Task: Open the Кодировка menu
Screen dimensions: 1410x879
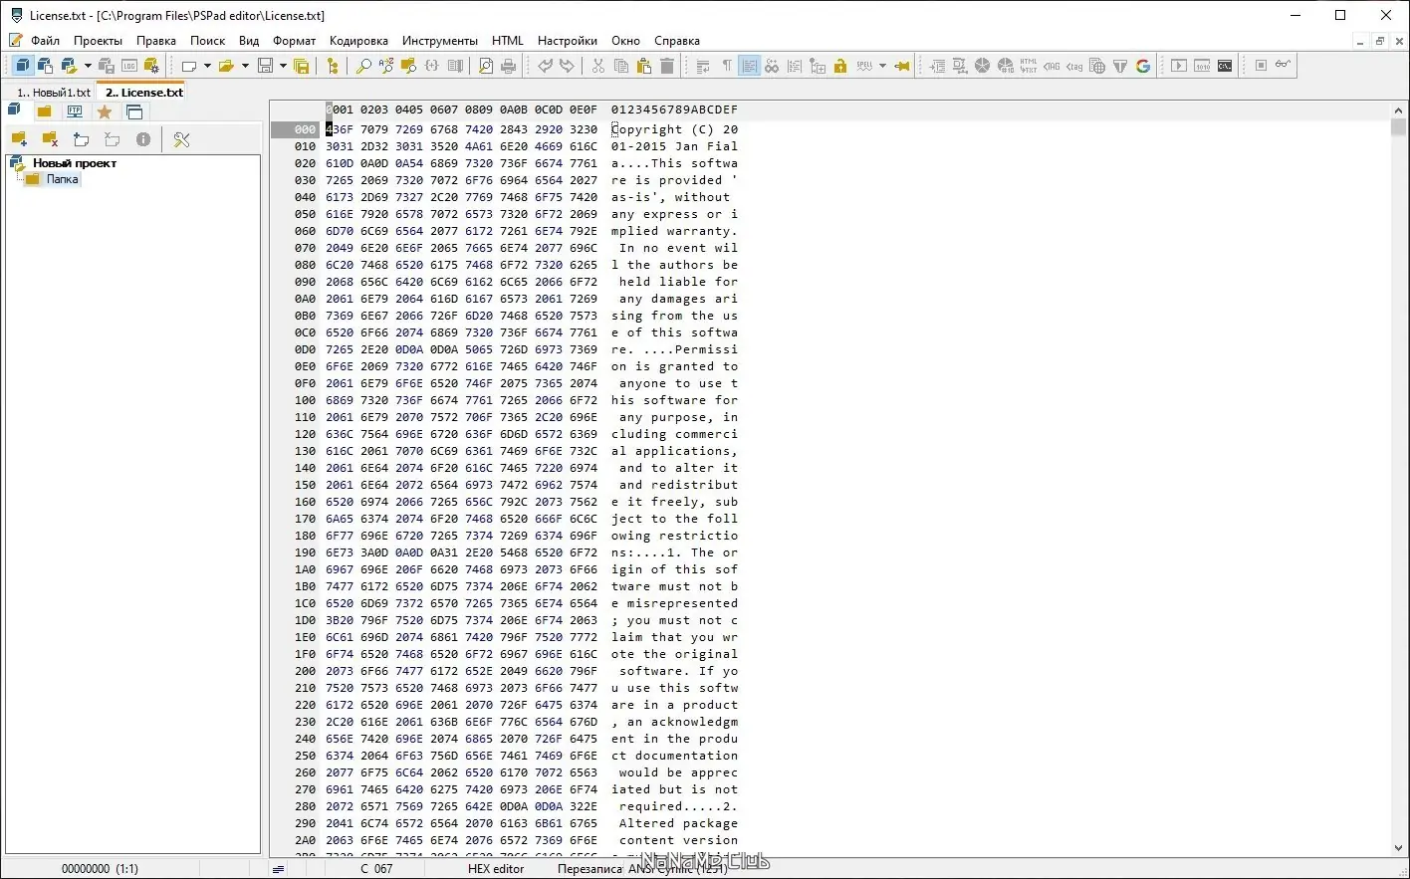Action: 358,41
